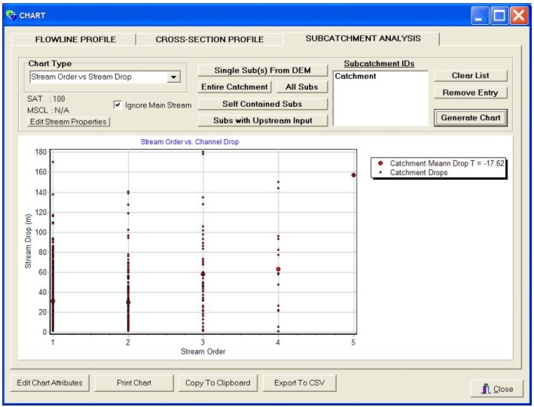Click the door icon on Close button
The image size is (534, 407).
[485, 388]
